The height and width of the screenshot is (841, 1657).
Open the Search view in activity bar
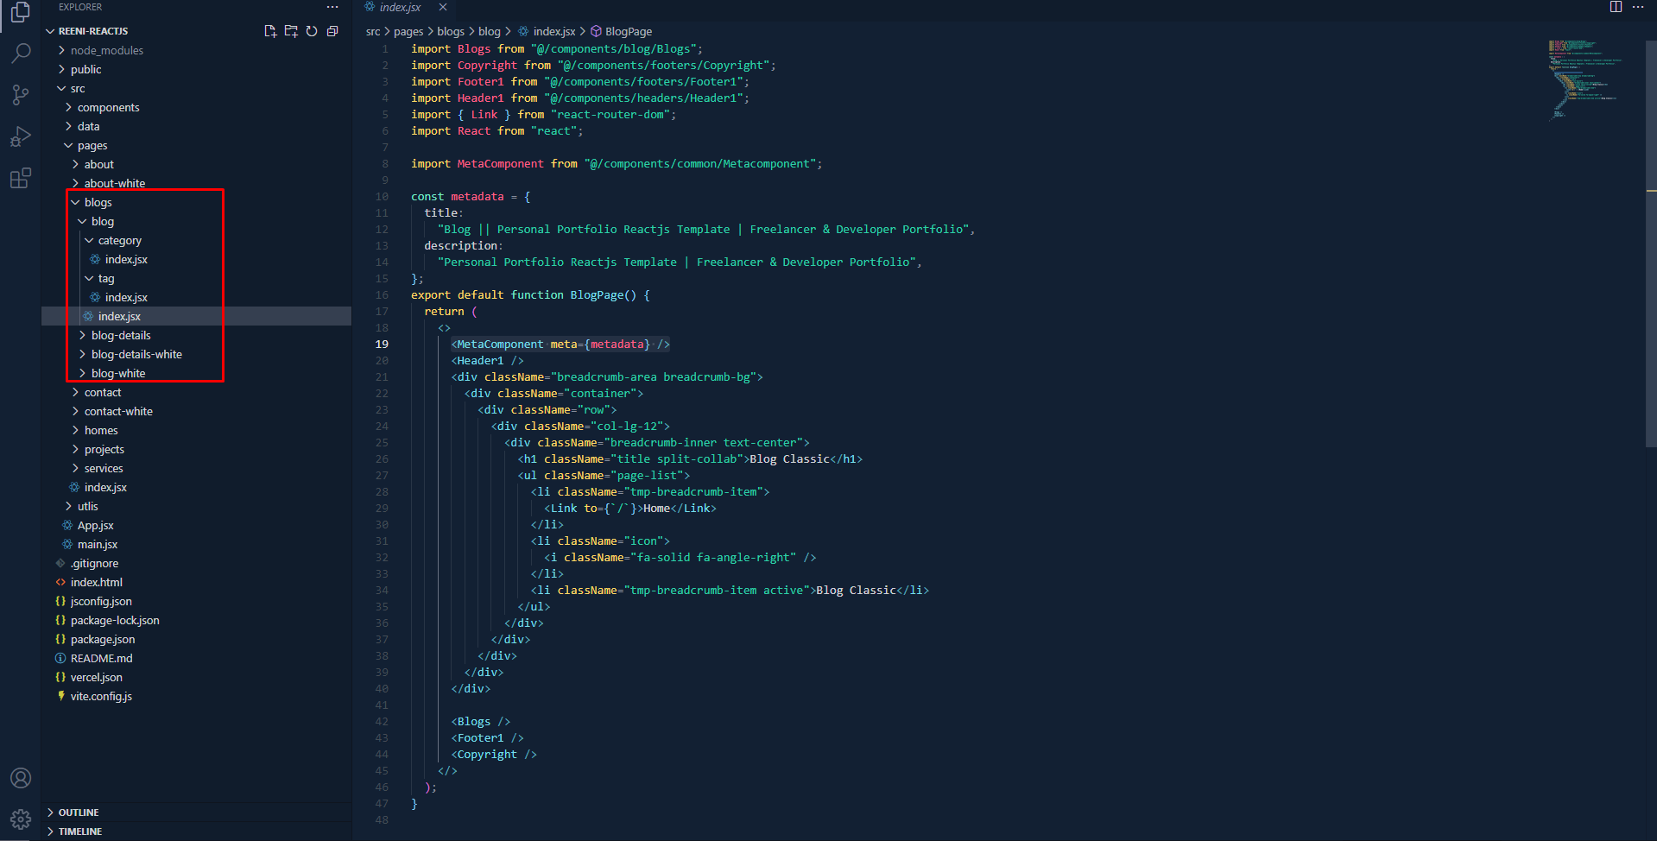click(21, 54)
